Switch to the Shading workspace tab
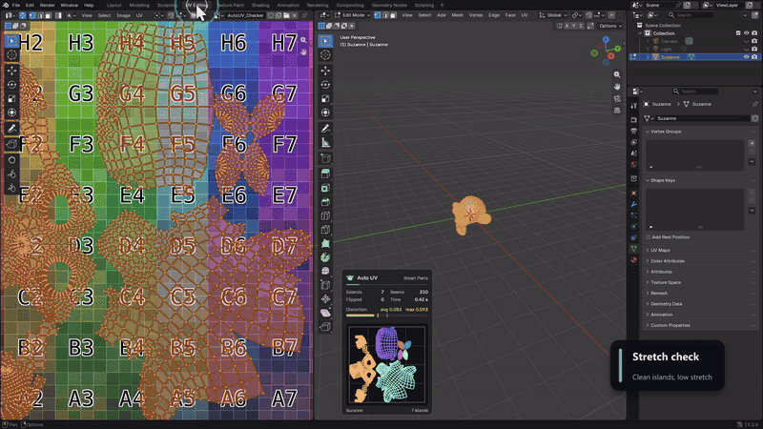The width and height of the screenshot is (763, 429). click(260, 5)
